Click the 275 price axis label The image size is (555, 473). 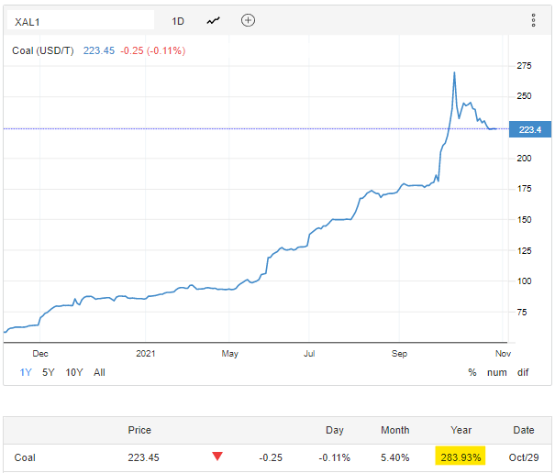pos(524,65)
